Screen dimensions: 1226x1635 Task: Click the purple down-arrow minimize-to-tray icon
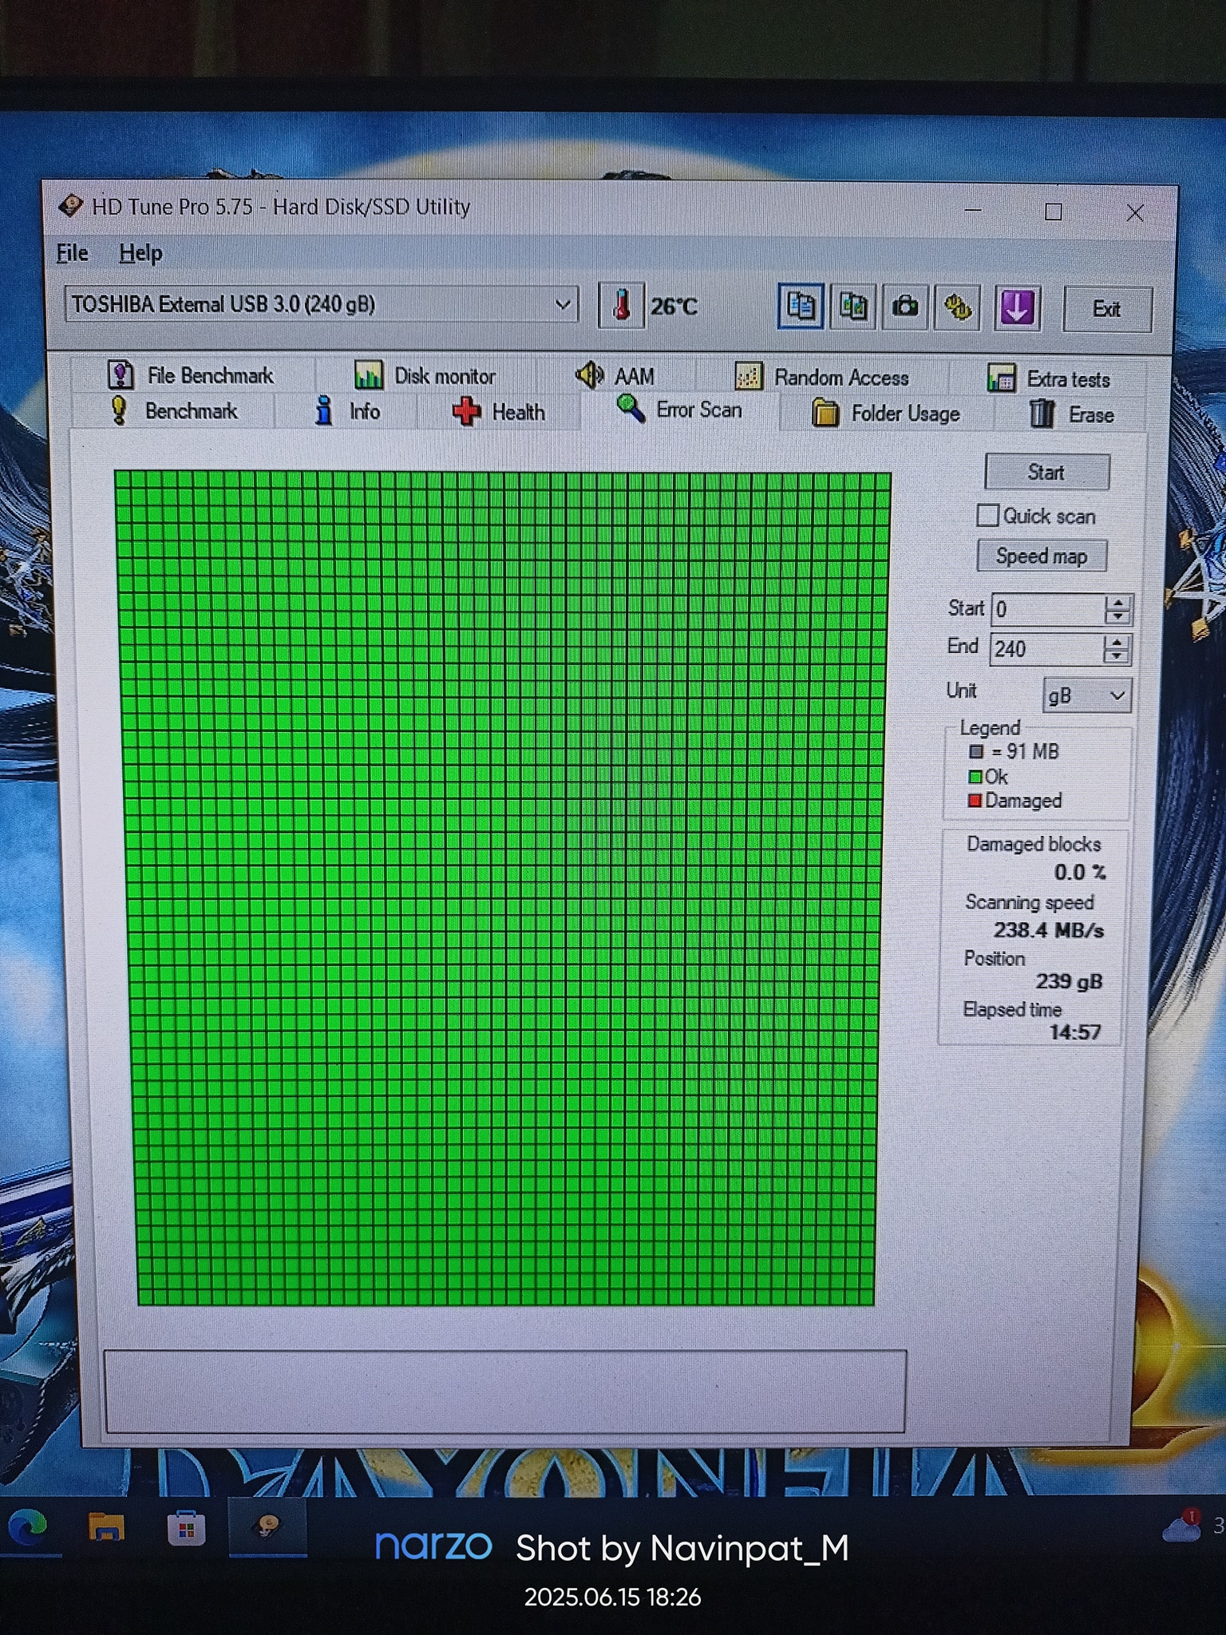coord(1017,308)
